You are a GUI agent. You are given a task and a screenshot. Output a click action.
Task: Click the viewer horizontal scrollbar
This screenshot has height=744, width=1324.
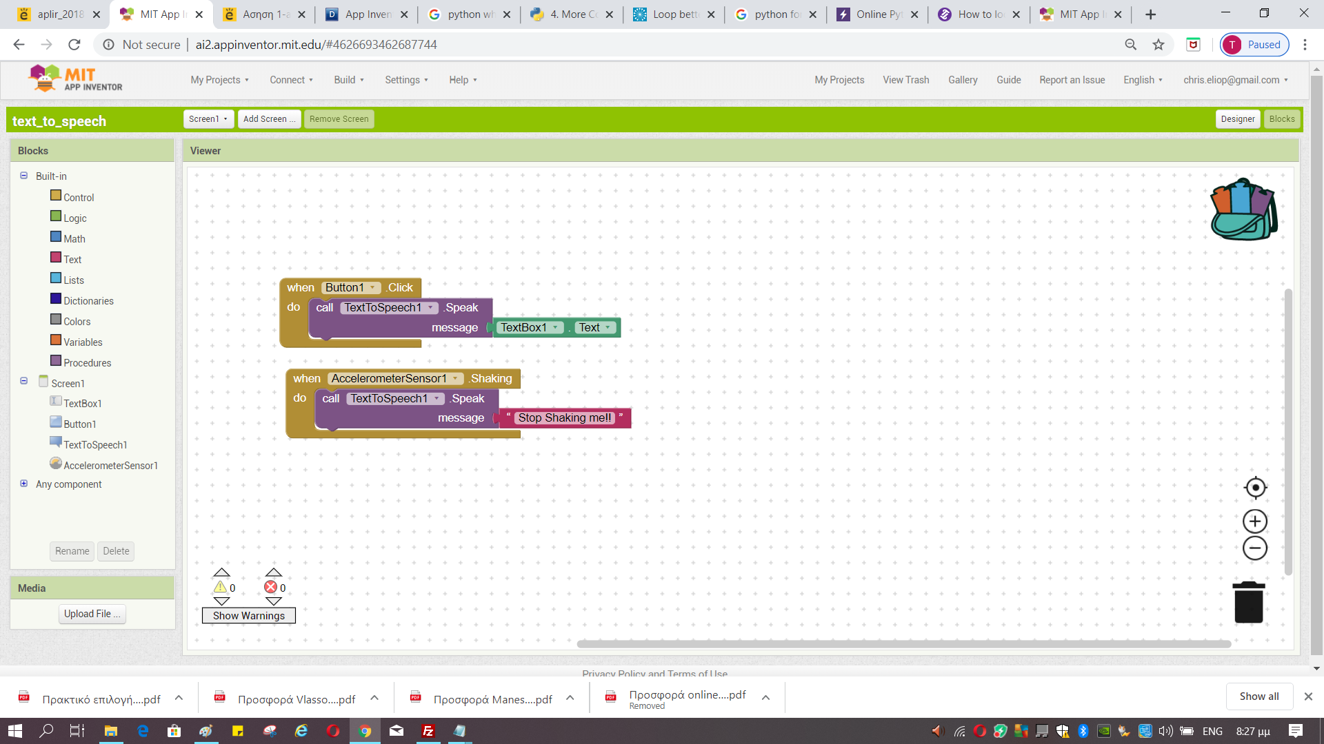tap(903, 644)
